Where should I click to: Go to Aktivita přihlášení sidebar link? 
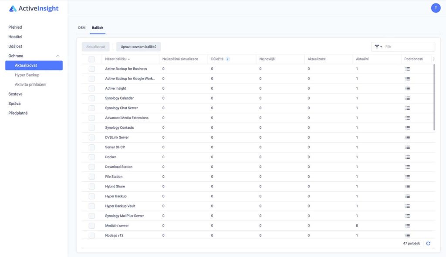pyautogui.click(x=30, y=84)
